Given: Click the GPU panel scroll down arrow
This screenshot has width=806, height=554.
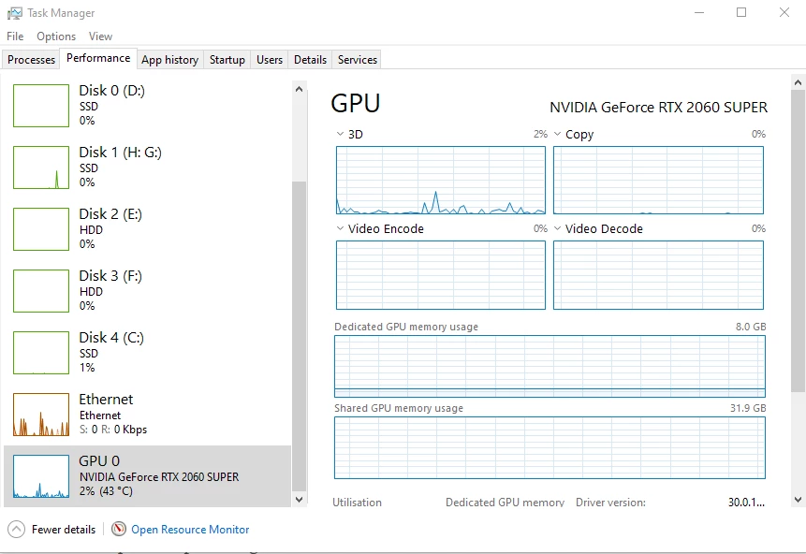Looking at the screenshot, I should 798,500.
